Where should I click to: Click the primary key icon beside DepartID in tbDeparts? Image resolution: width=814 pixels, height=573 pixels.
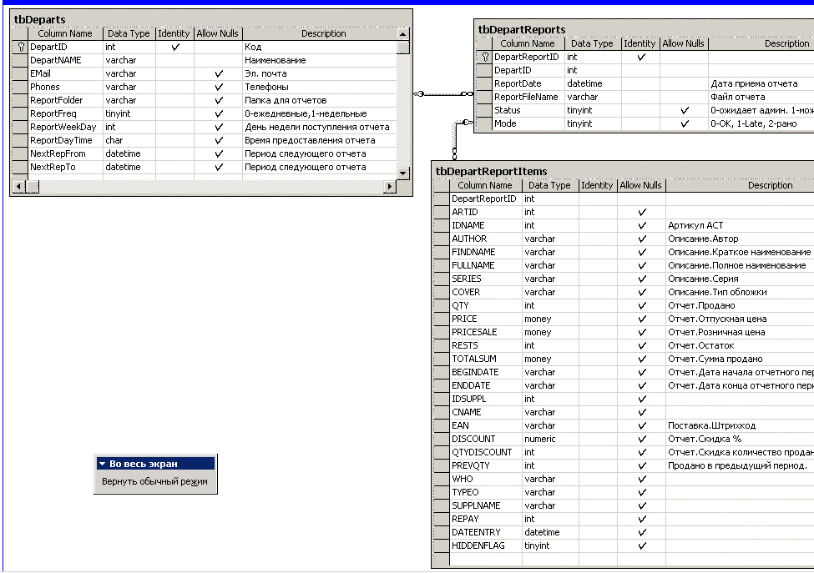pos(21,48)
